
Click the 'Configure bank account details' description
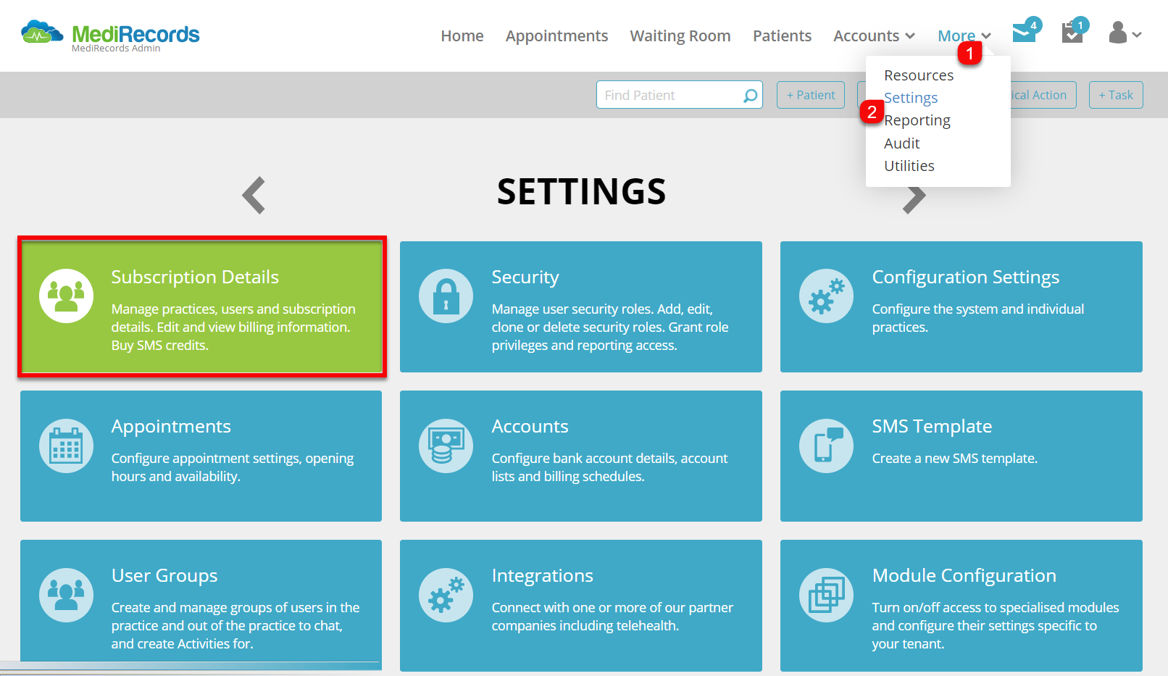609,467
